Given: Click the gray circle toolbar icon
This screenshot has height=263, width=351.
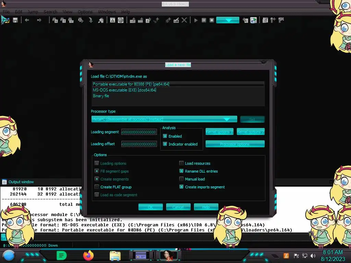Looking at the screenshot, I should point(121,20).
